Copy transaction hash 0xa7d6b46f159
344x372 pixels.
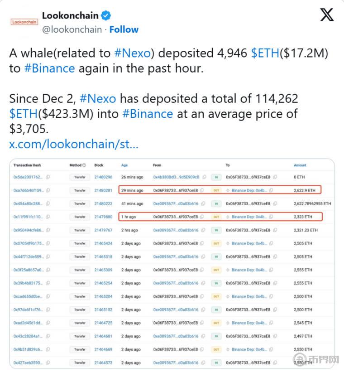[48, 190]
